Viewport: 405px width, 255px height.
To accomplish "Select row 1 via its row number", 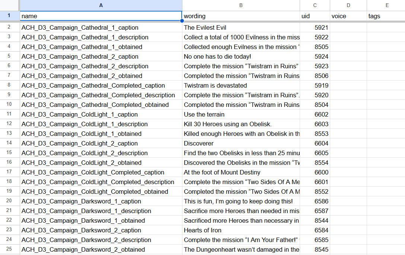I will click(10, 16).
